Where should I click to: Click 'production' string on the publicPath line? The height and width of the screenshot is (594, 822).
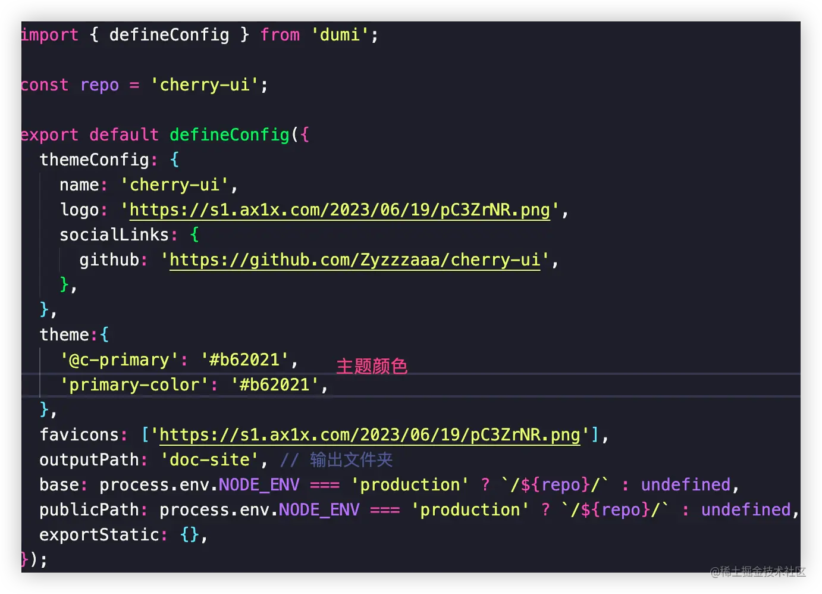470,510
